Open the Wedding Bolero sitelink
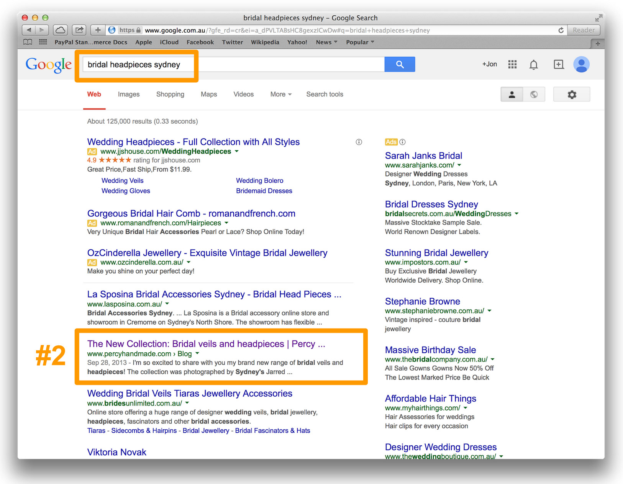 [260, 181]
